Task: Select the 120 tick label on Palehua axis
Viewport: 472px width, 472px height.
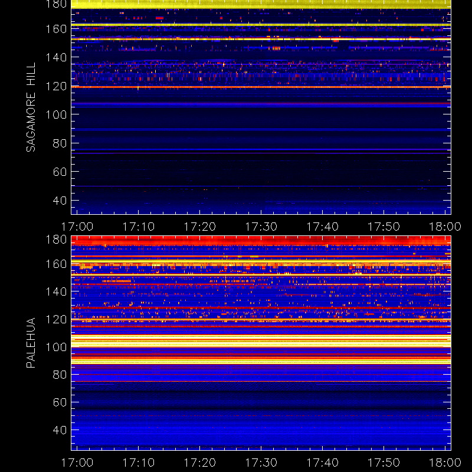Action: (56, 319)
